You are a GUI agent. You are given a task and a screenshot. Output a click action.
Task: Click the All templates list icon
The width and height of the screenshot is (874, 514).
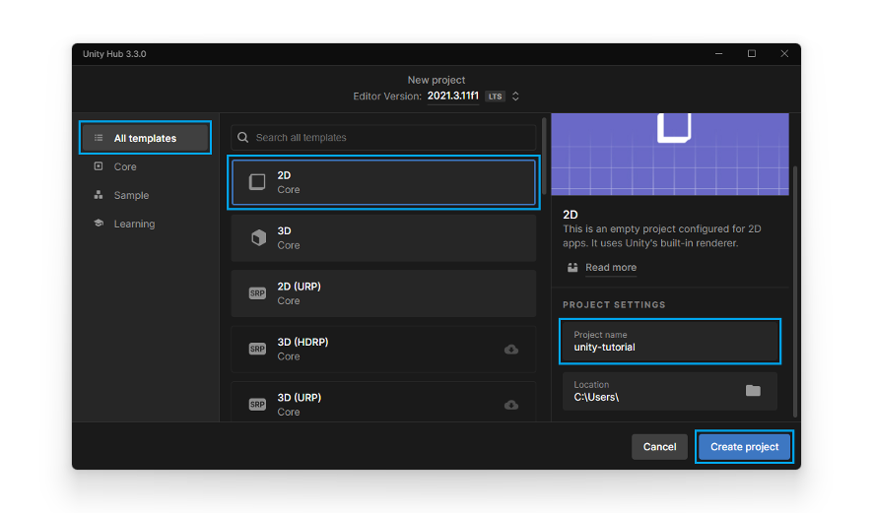click(x=99, y=138)
